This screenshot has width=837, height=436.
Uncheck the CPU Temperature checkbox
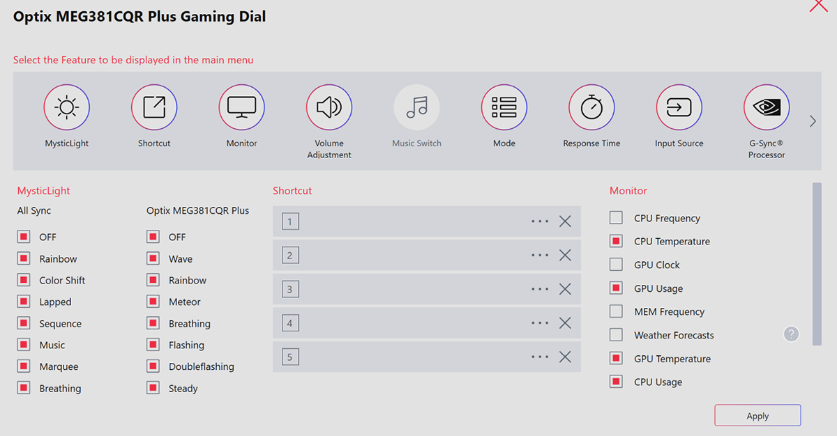click(x=616, y=241)
